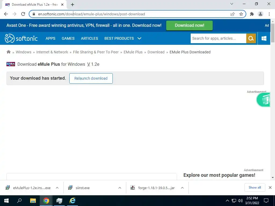Open Internet Explorer from taskbar
The width and height of the screenshot is (275, 206).
72,201
